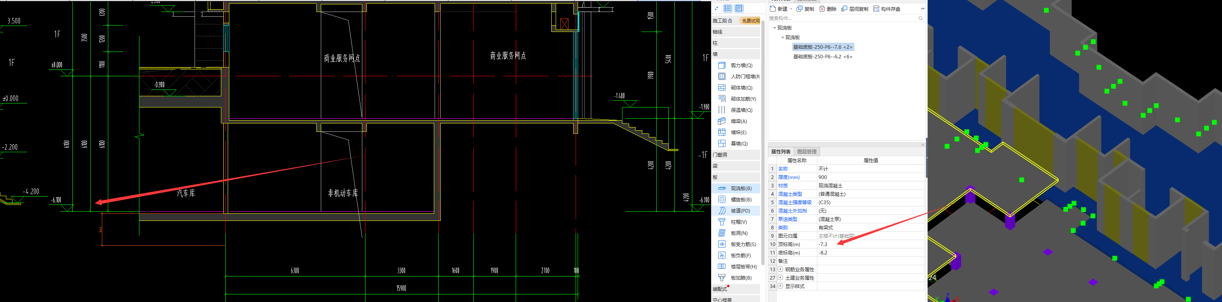Select the 墙垛(E) tool
The image size is (1222, 302).
736,132
